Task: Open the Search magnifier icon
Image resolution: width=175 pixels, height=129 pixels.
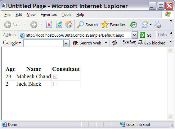Action: pos(80,25)
